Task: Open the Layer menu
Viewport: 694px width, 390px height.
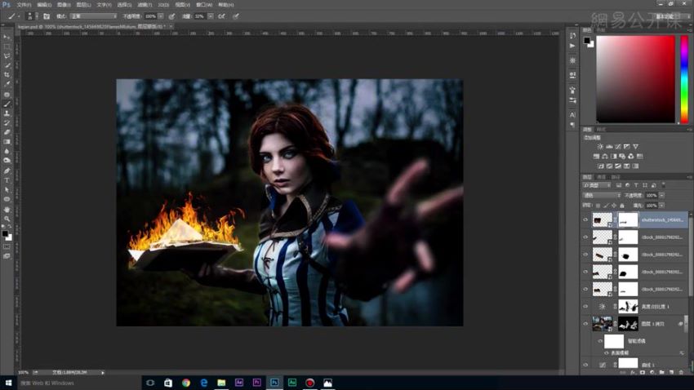Action: coord(83,5)
